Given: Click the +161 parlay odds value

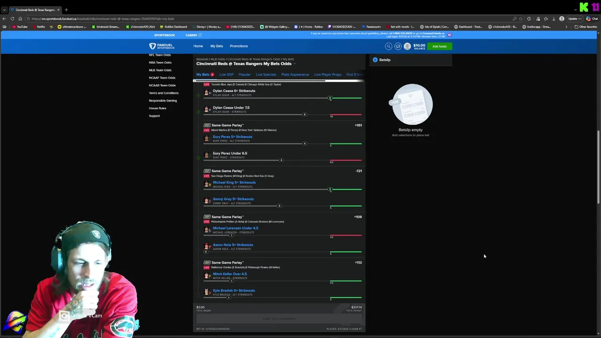Looking at the screenshot, I should (358, 125).
